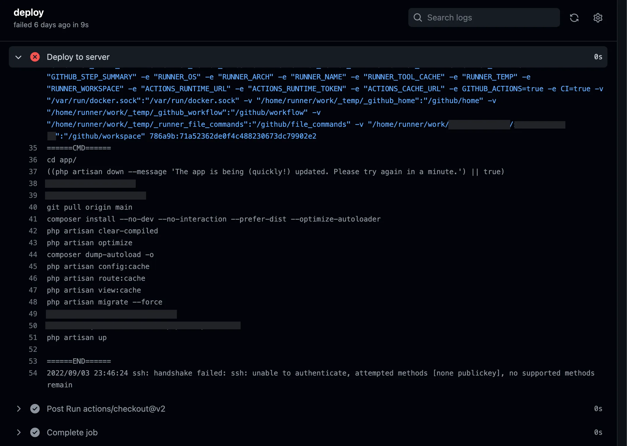Collapse the Deploy to server step

tap(18, 57)
